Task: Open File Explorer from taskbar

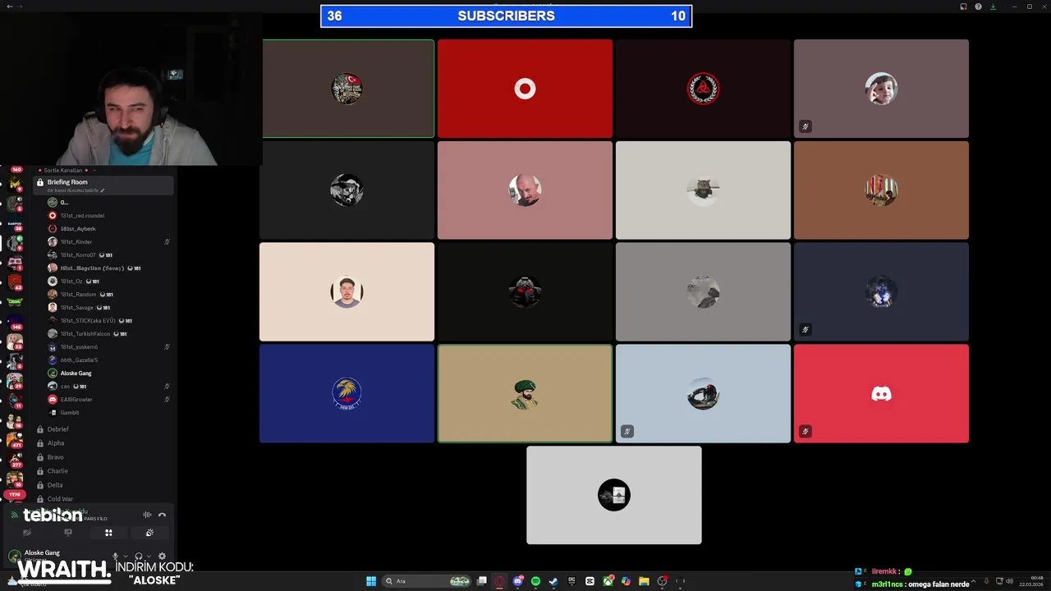Action: 644,581
